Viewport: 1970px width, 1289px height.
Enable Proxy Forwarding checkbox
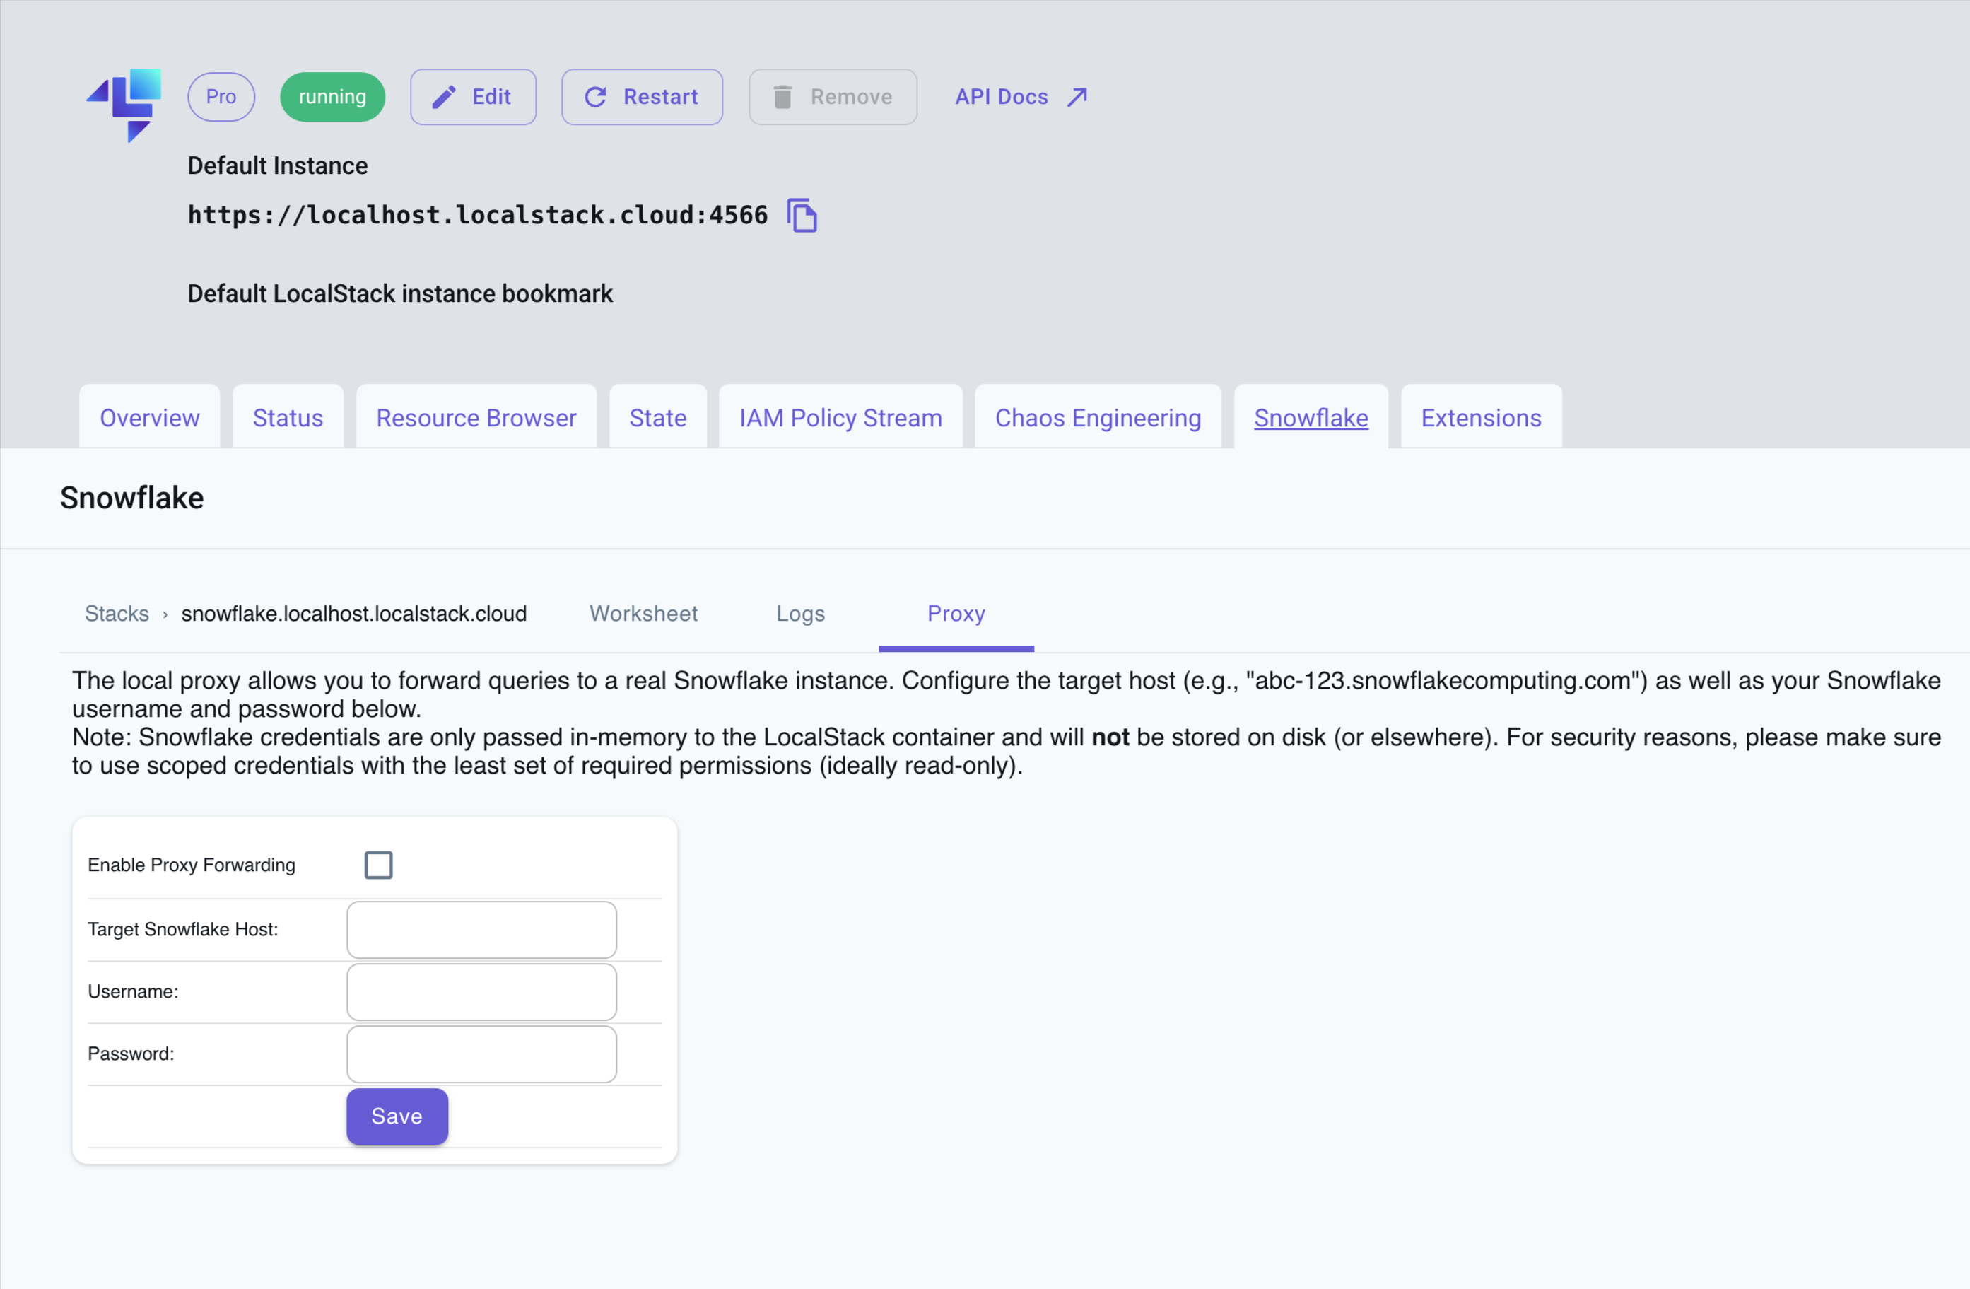pyautogui.click(x=378, y=865)
